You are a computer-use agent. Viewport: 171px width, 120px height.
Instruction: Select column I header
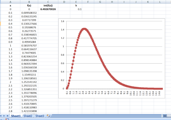click(124, 2)
